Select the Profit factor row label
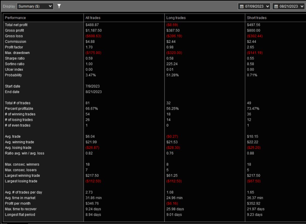 [14, 47]
